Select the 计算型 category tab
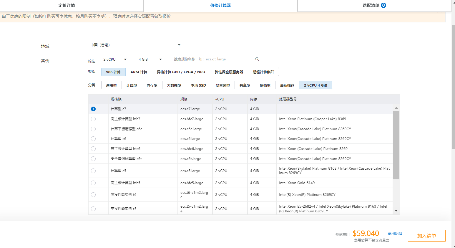Image resolution: width=455 pixels, height=248 pixels. [x=132, y=85]
